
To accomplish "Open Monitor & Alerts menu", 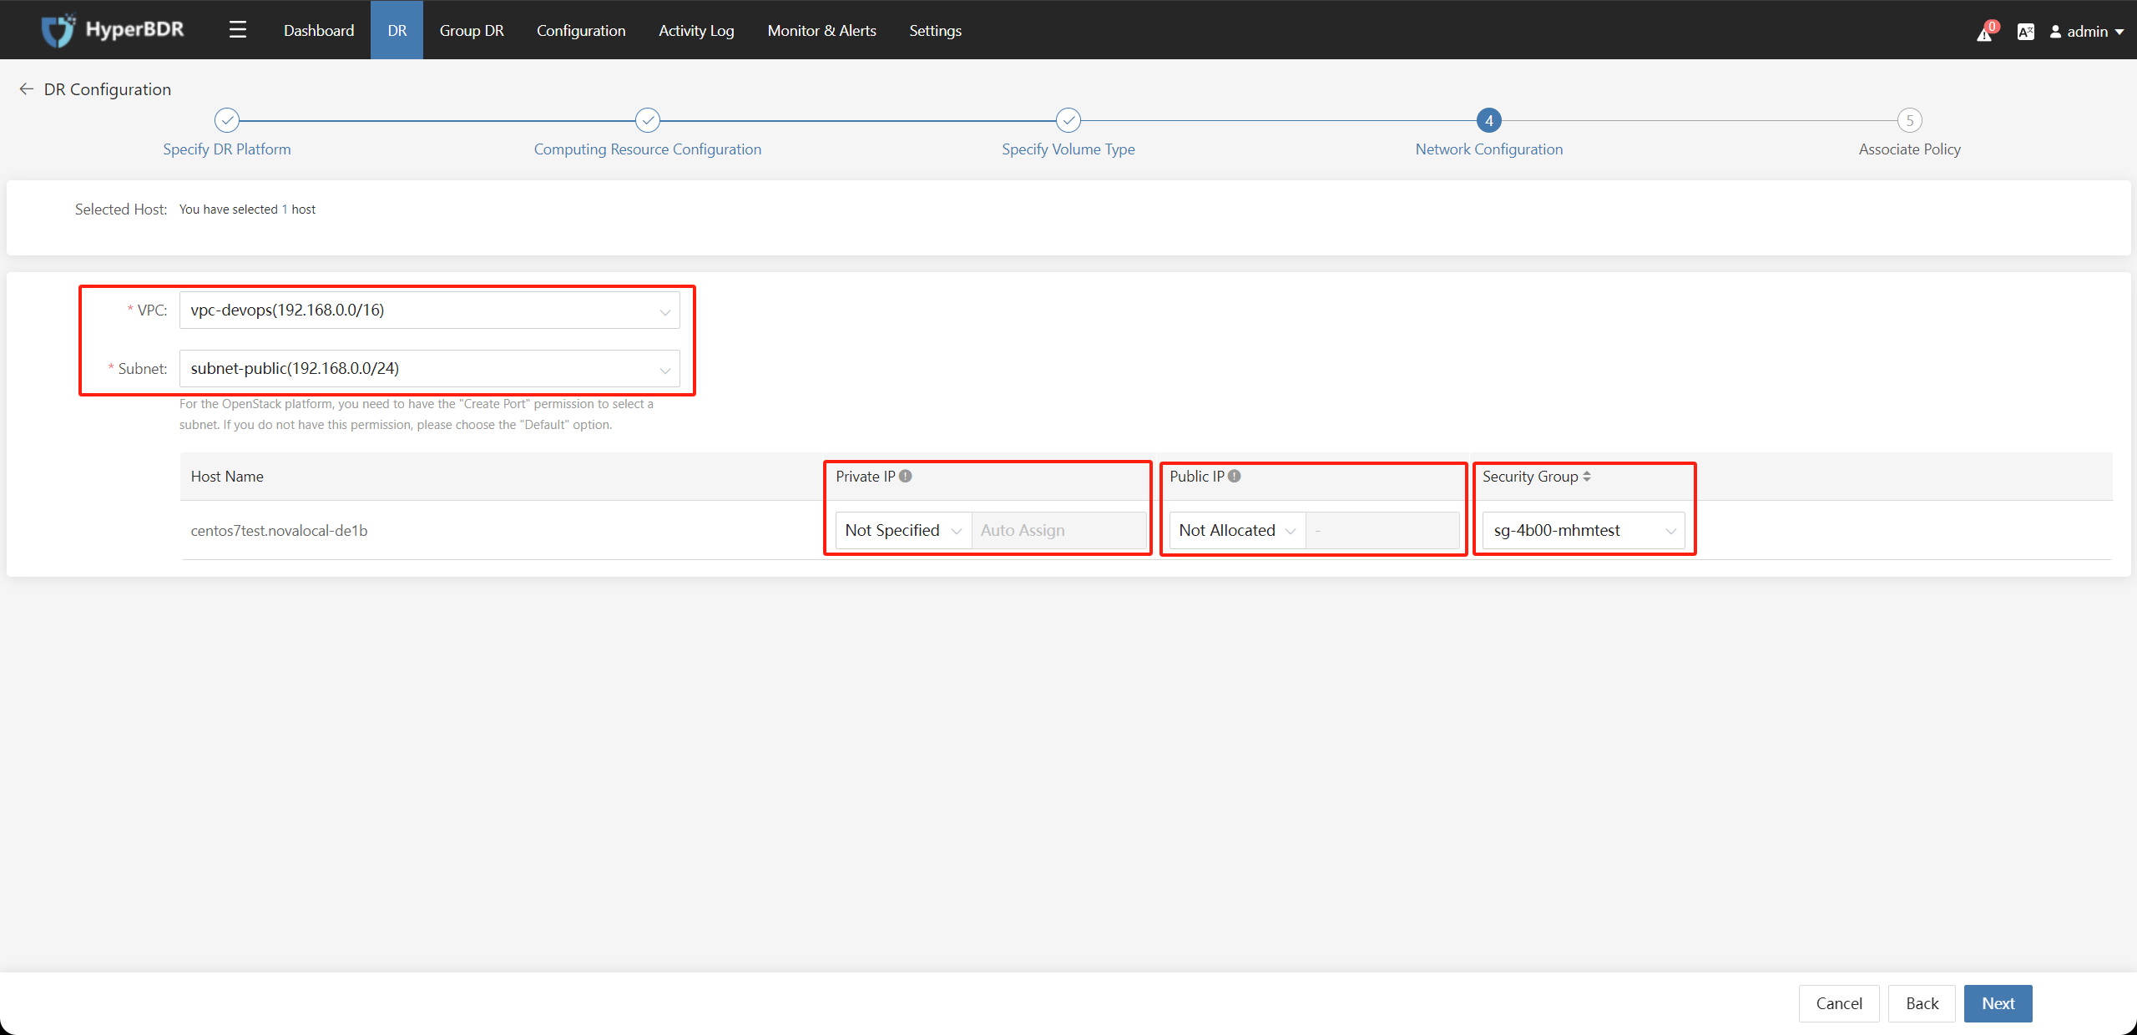I will point(822,30).
